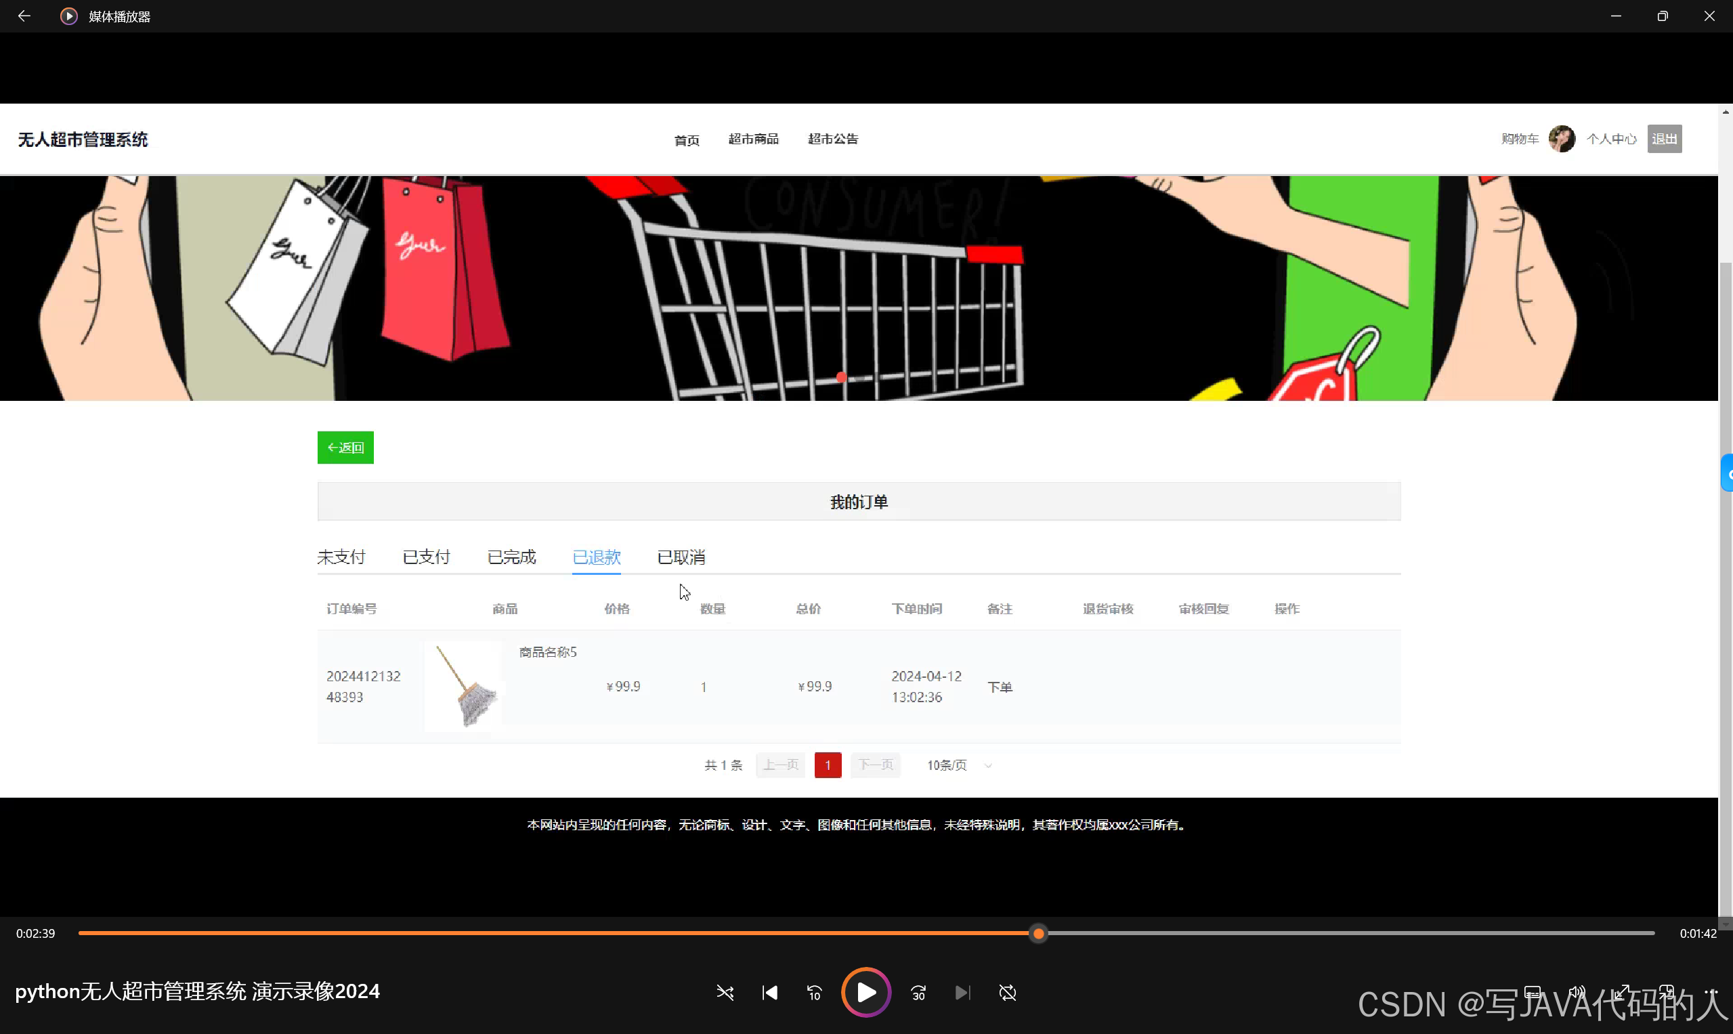Rewind the video 10 seconds
Screen dimensions: 1733x1034
814,992
